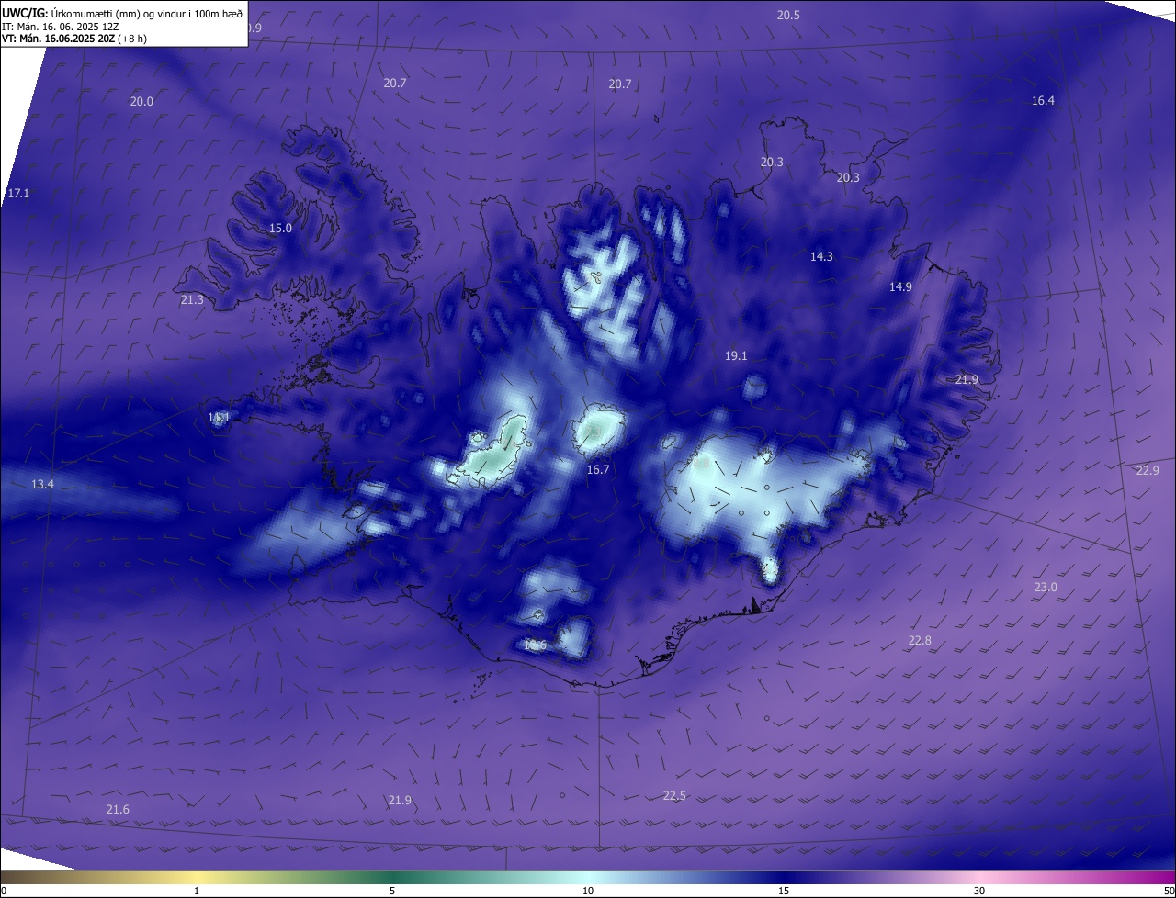1176x898 pixels.
Task: Click the '1' label on the color scale
Action: tap(197, 891)
